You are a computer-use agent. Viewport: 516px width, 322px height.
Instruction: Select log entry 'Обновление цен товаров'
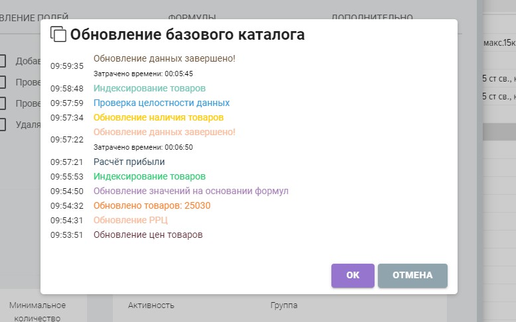coord(147,235)
